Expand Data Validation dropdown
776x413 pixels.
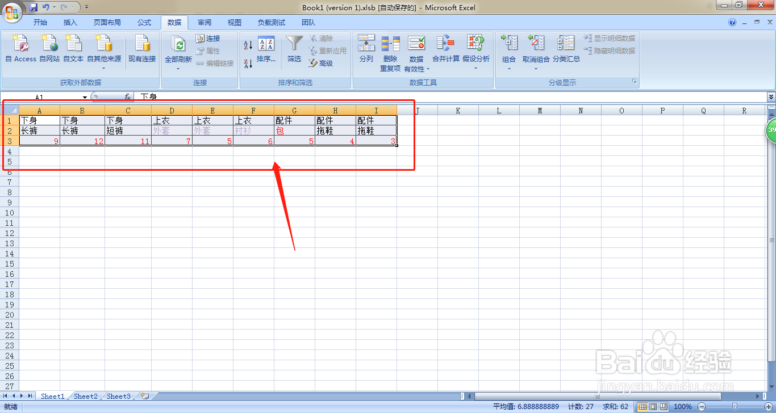click(428, 69)
